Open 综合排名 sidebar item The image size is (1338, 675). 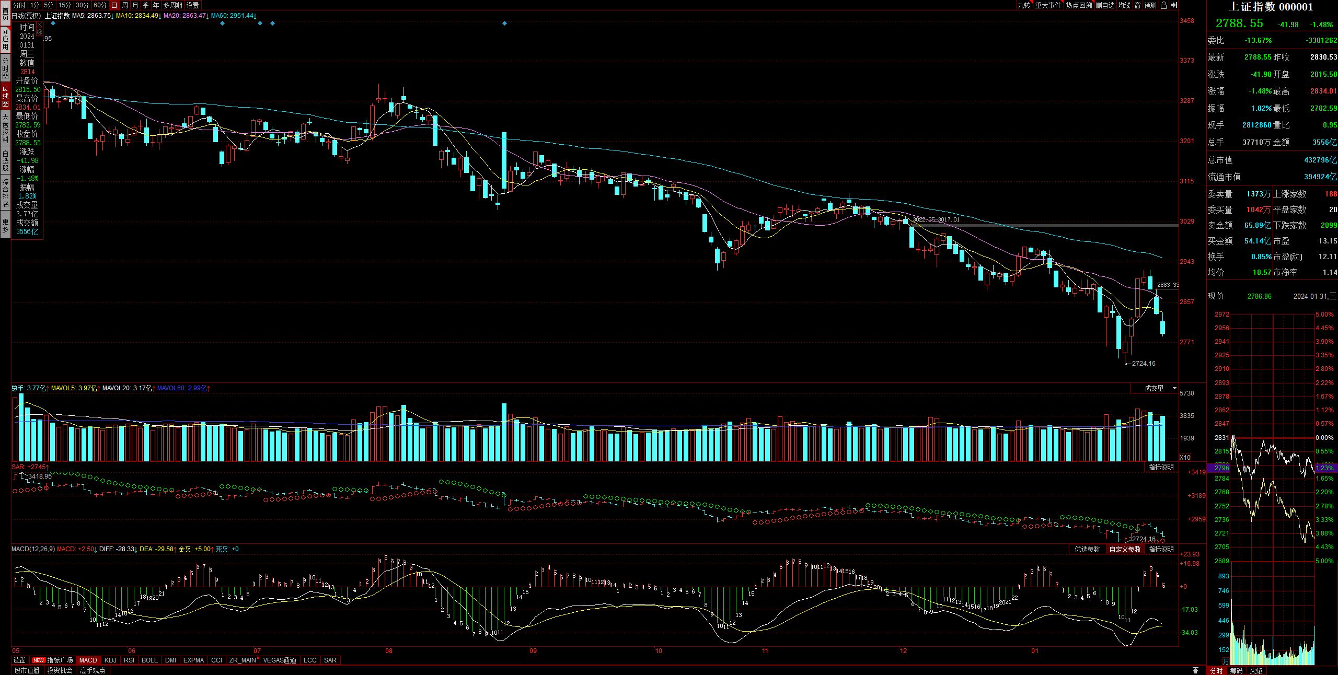click(x=5, y=192)
